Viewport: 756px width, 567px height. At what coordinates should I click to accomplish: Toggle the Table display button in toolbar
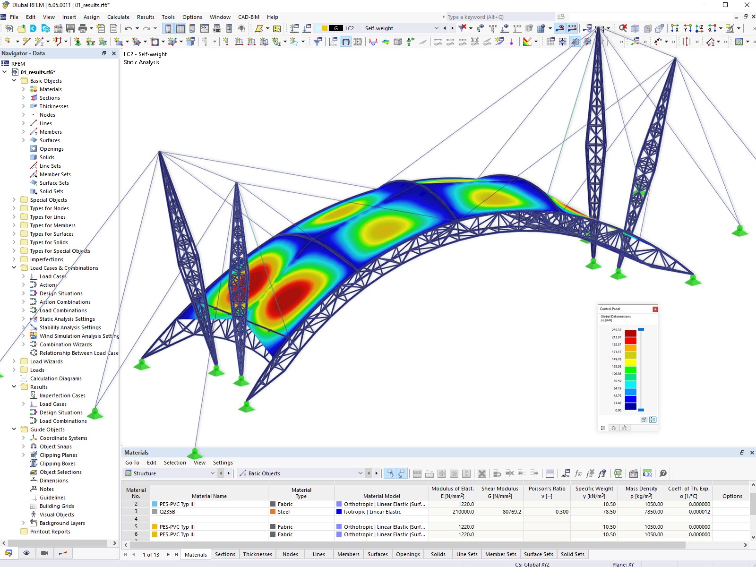(180, 28)
